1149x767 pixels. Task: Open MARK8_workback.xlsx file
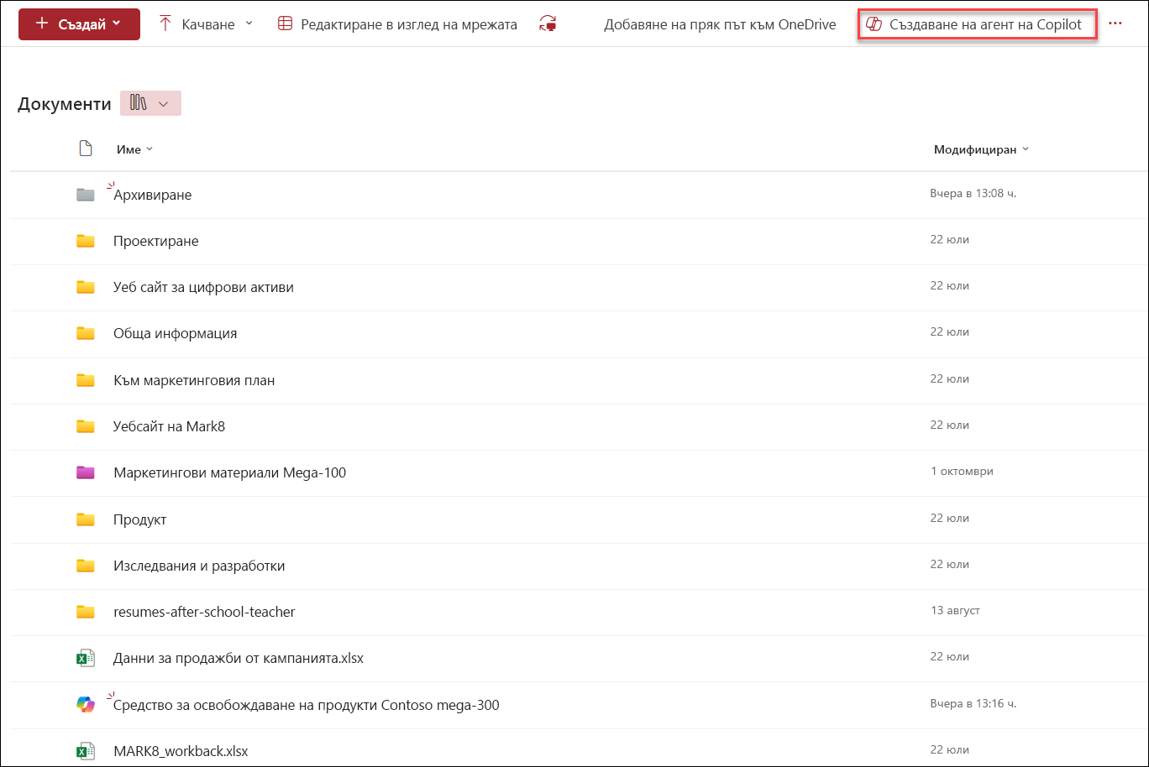(181, 750)
